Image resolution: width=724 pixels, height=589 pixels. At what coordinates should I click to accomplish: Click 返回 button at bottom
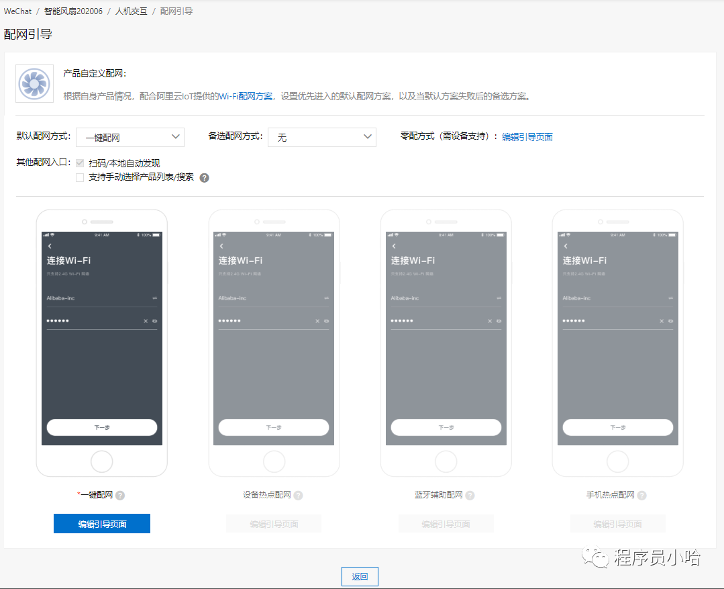click(360, 576)
